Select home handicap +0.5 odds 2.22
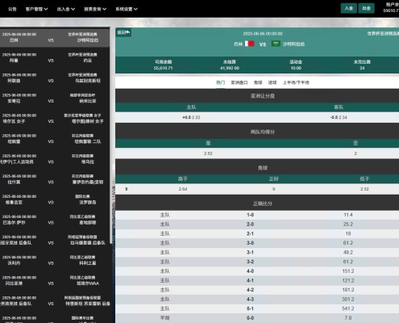This screenshot has height=323, width=399. pos(191,117)
